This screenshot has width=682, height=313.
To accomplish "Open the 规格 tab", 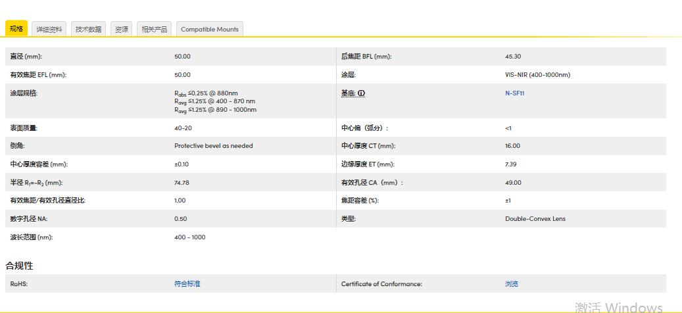I will pos(16,29).
